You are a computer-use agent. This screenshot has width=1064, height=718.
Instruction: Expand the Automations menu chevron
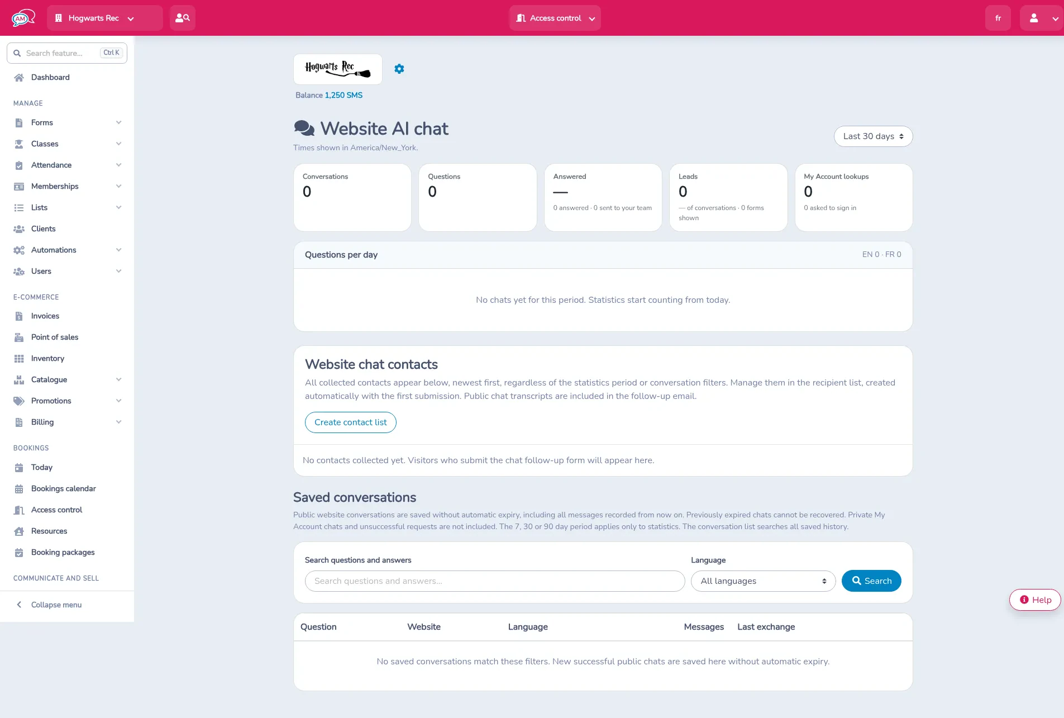[118, 250]
